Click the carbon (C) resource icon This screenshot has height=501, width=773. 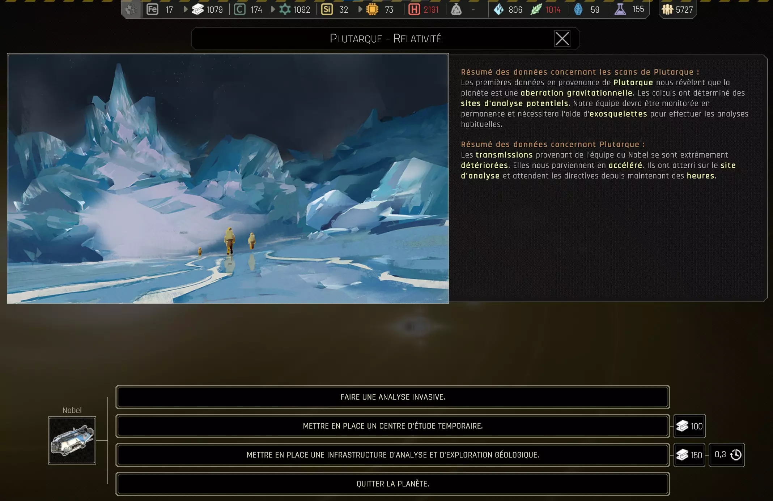tap(239, 9)
